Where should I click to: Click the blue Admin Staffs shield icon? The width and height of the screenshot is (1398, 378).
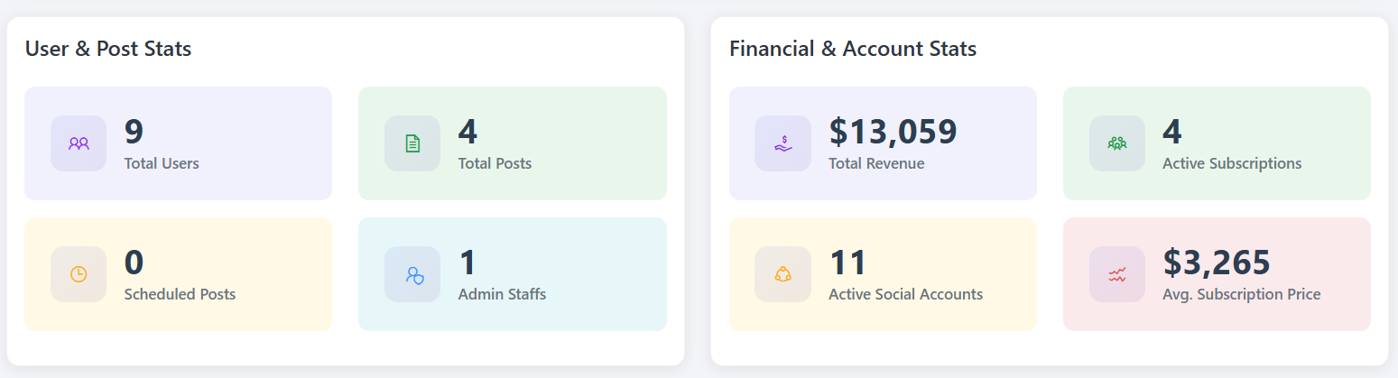coord(413,274)
